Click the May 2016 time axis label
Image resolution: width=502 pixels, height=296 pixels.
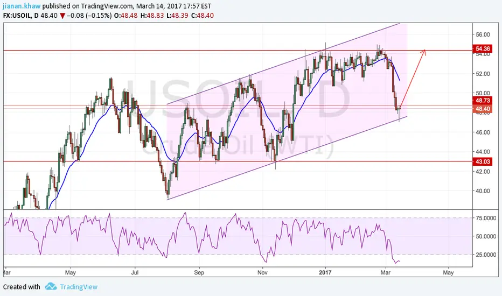[x=70, y=273]
